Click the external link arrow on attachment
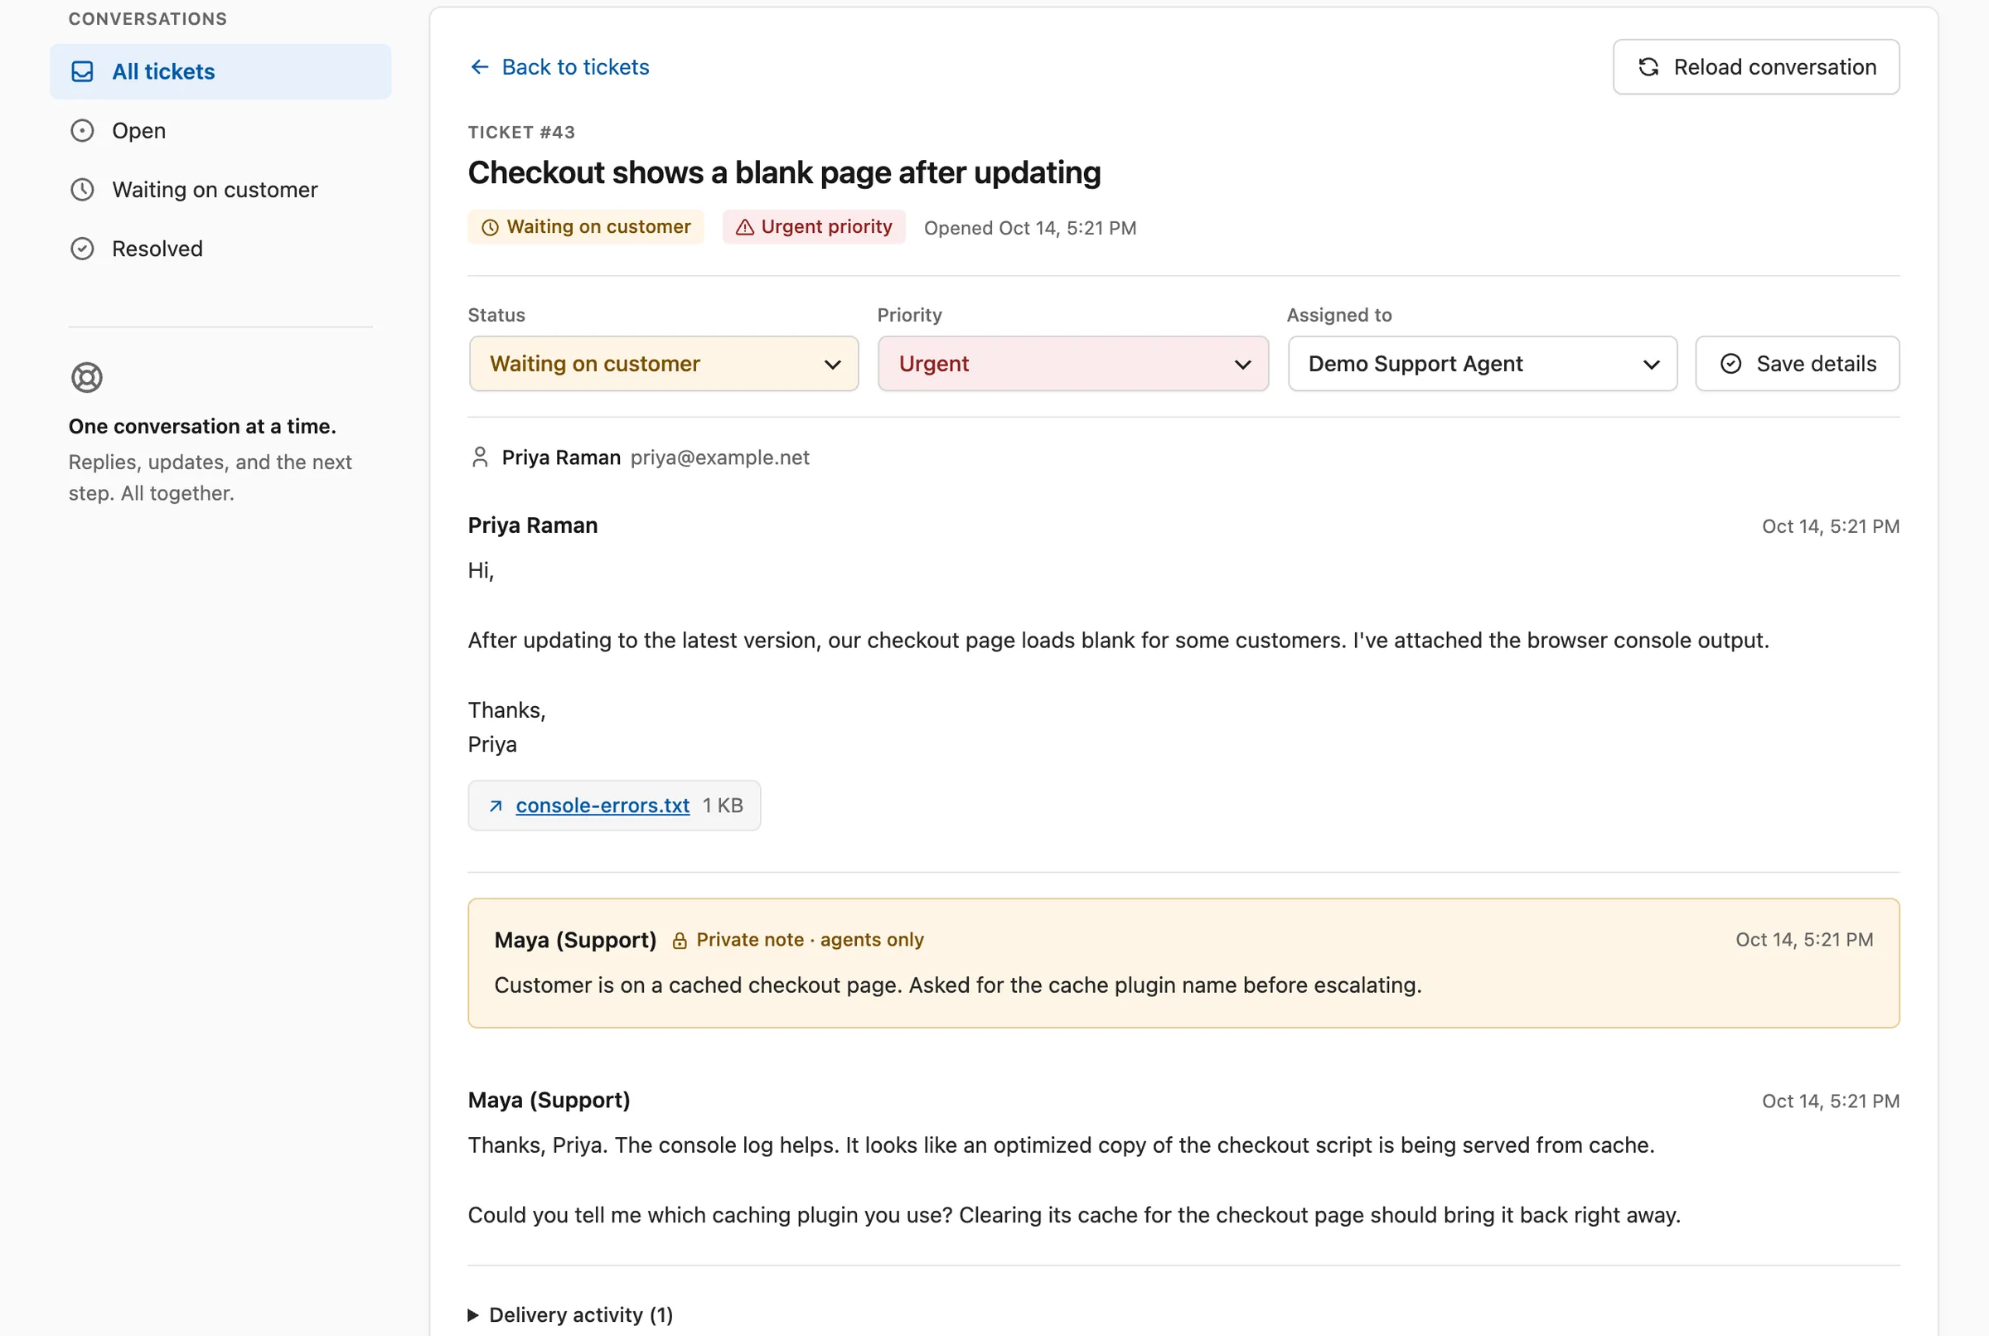 (x=496, y=806)
